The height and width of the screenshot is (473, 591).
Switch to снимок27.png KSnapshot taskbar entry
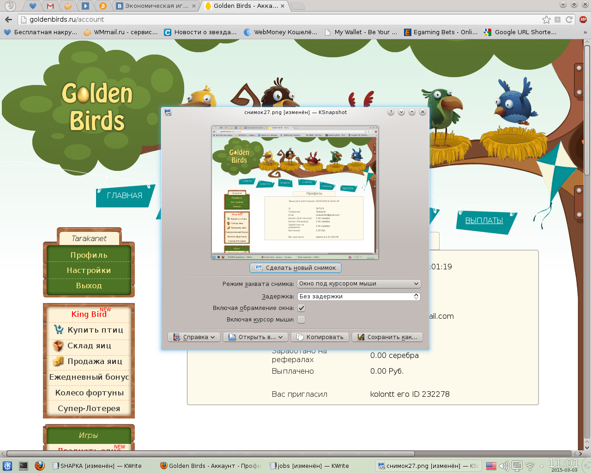(428, 466)
